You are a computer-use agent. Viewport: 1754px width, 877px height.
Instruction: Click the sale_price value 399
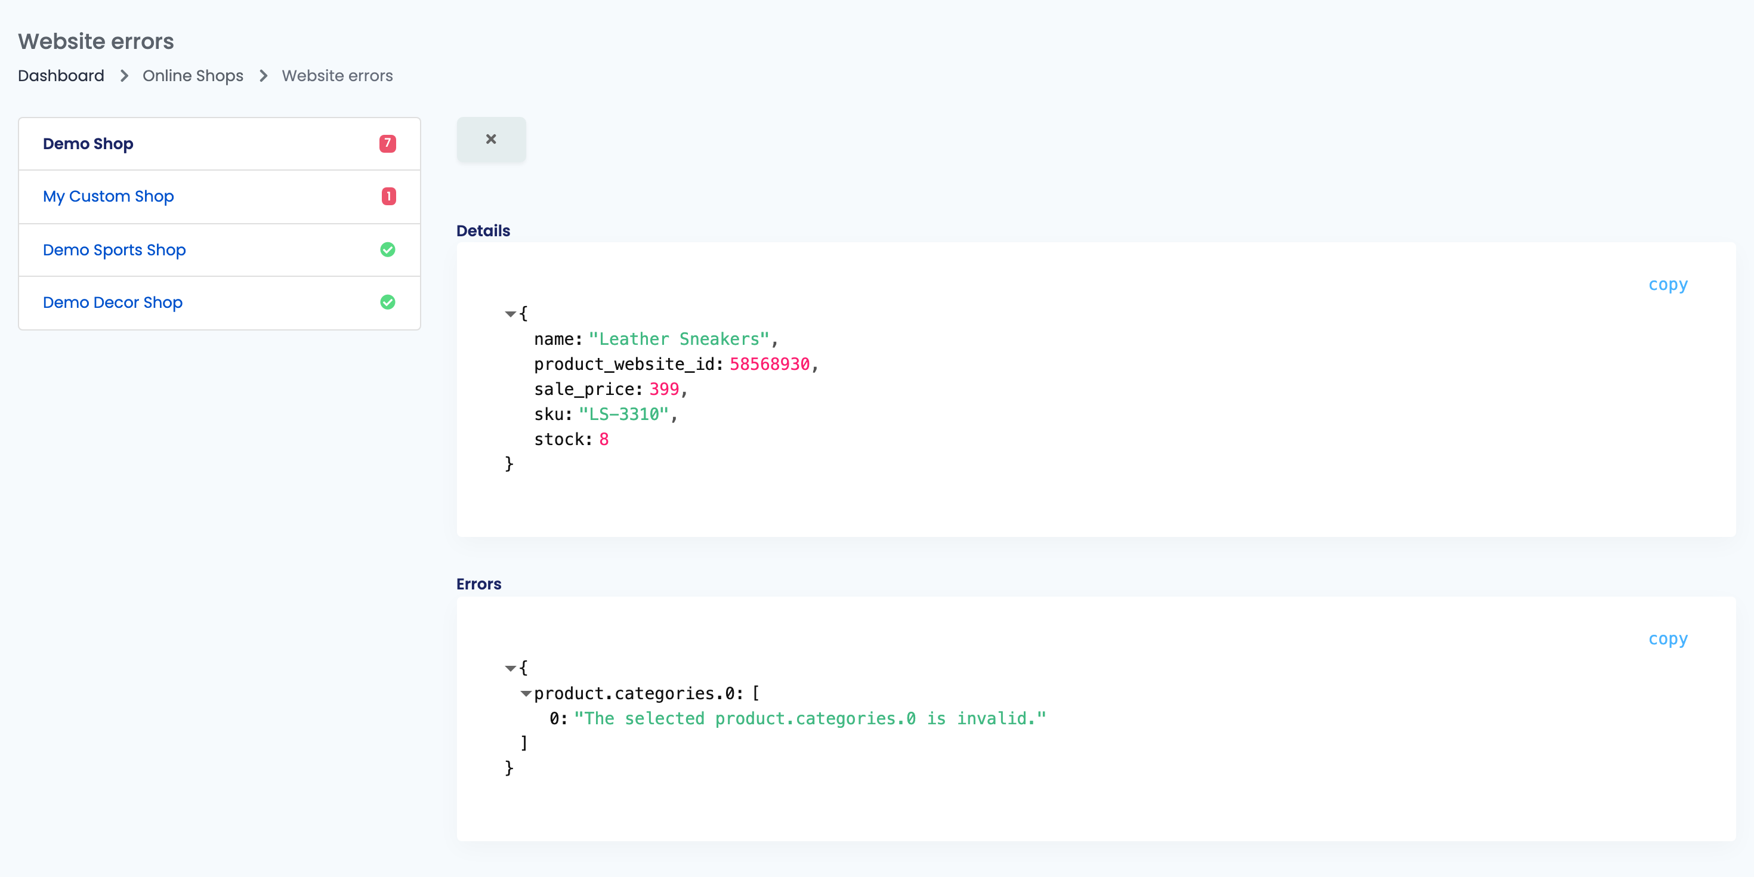pyautogui.click(x=664, y=390)
